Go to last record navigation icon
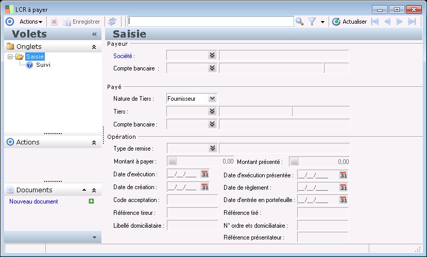Viewport: 427px width, 257px height. [412, 22]
